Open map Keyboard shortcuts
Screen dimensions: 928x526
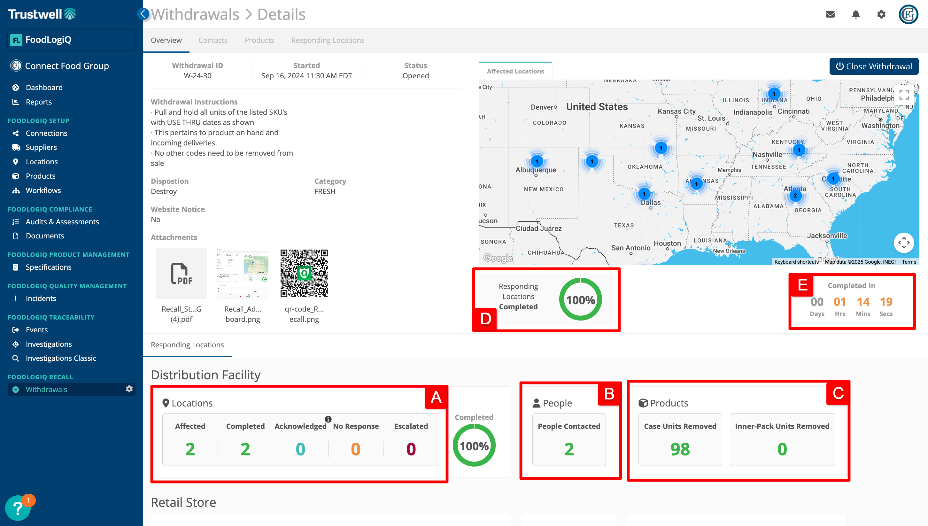[x=796, y=261]
